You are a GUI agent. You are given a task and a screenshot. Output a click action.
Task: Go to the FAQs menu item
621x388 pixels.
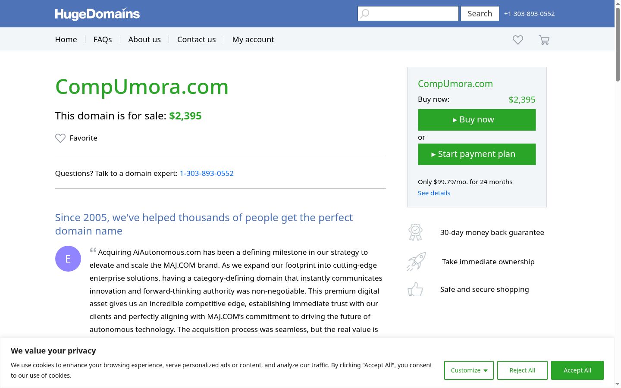coord(103,39)
